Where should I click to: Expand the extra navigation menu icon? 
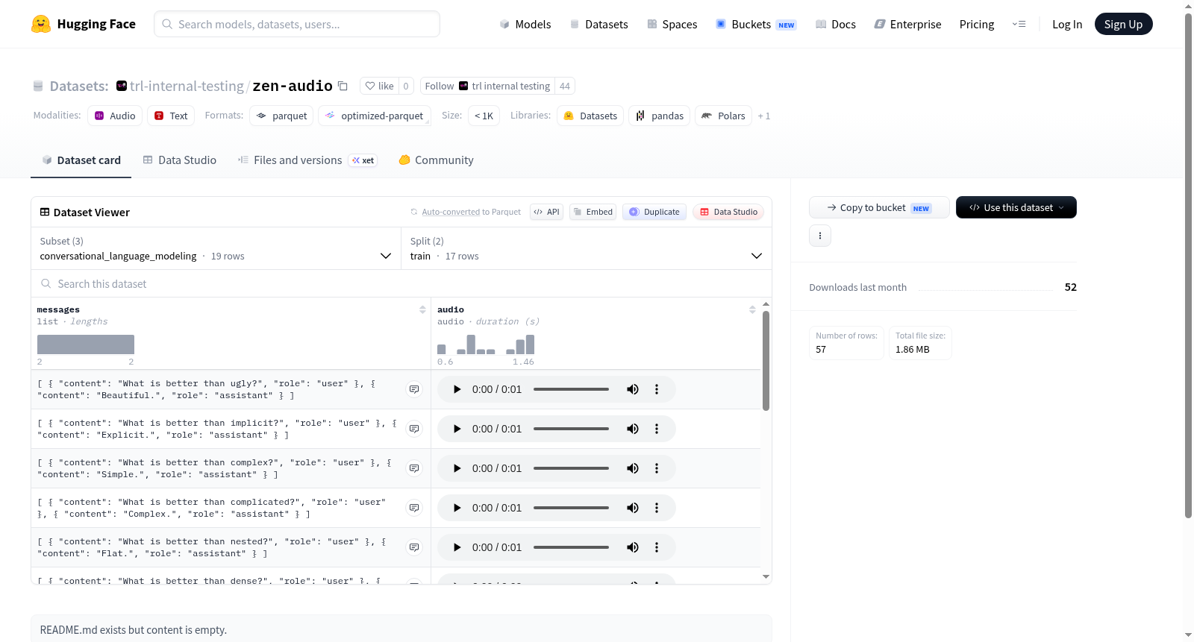coord(1019,24)
